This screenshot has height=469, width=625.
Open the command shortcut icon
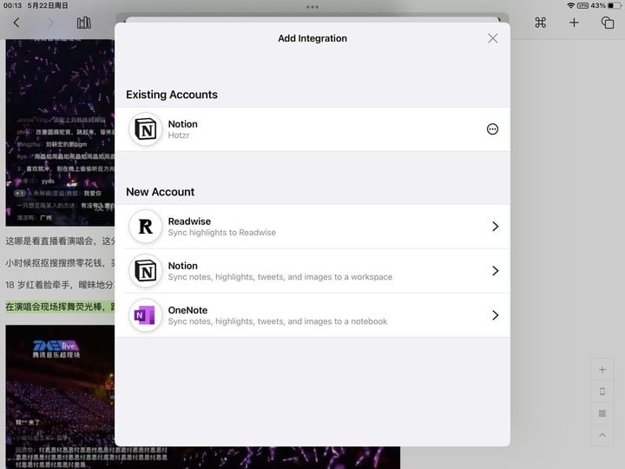541,23
